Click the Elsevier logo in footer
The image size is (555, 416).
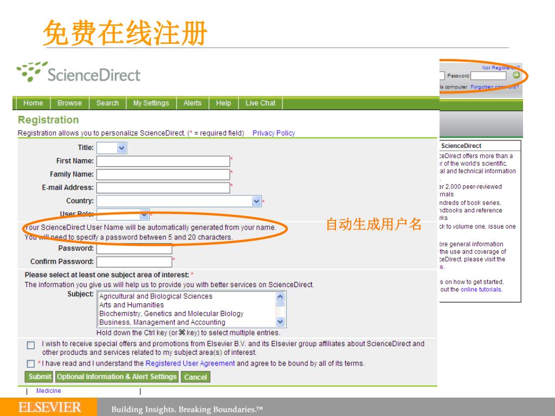click(49, 407)
